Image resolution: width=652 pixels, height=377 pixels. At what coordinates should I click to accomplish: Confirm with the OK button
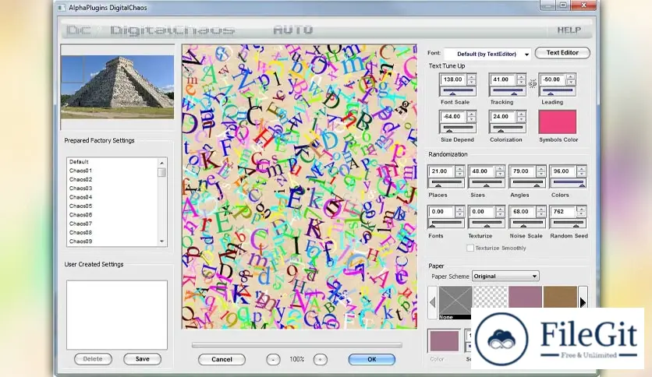coord(372,360)
